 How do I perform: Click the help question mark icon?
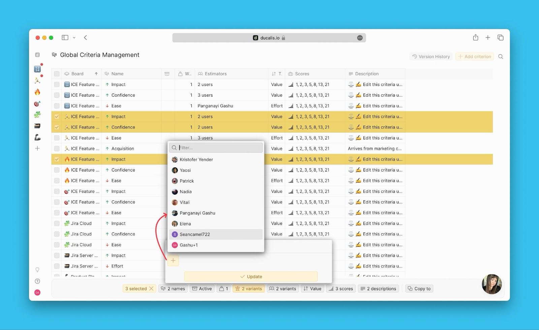click(37, 281)
